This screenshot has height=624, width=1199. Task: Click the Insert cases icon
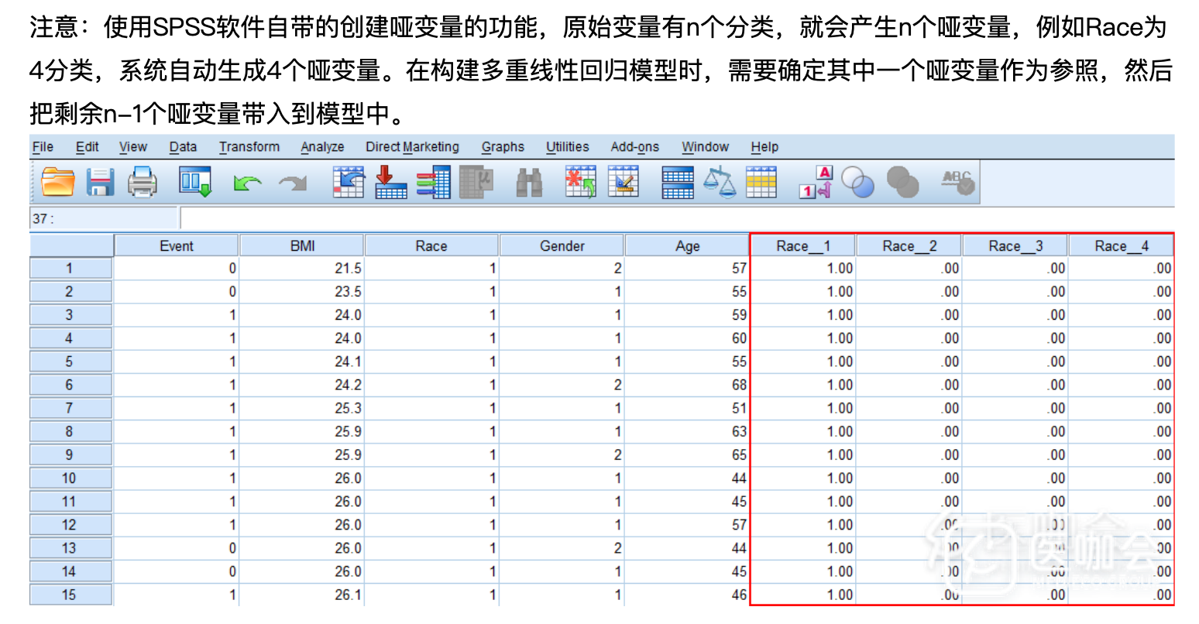[580, 183]
